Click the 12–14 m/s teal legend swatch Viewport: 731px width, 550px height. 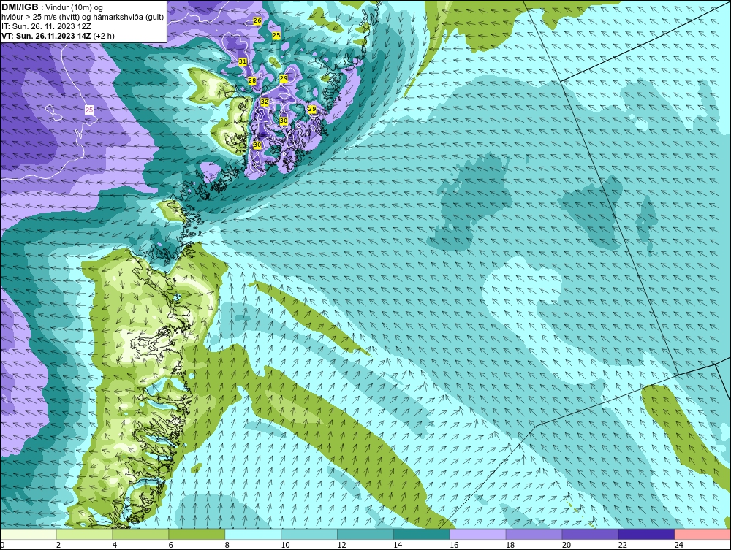tap(365, 534)
